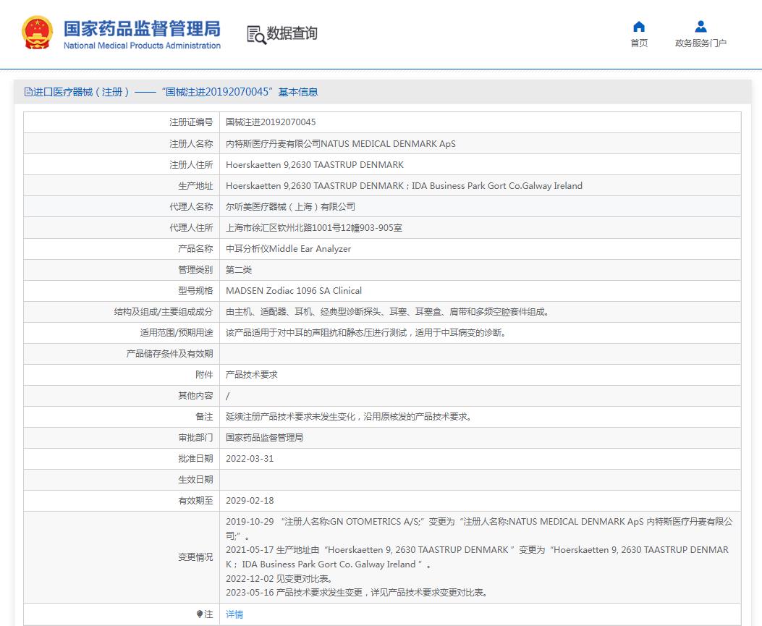Screen dimensions: 762x626
Task: Click the 产品储存条件及有效期 row label
Action: [169, 353]
